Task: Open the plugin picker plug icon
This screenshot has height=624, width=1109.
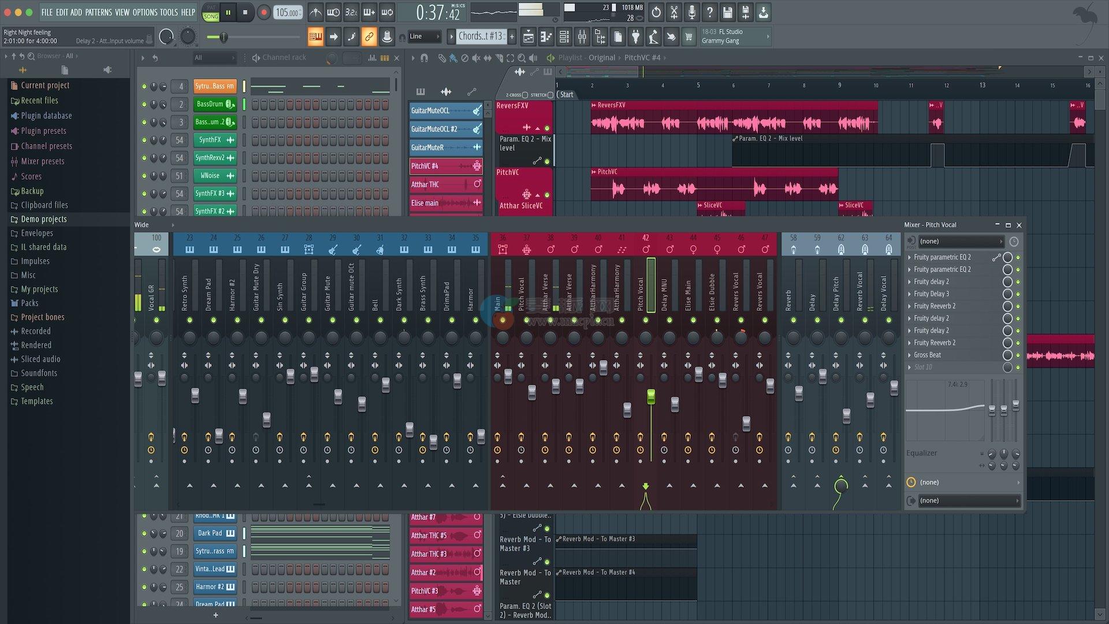Action: point(635,37)
